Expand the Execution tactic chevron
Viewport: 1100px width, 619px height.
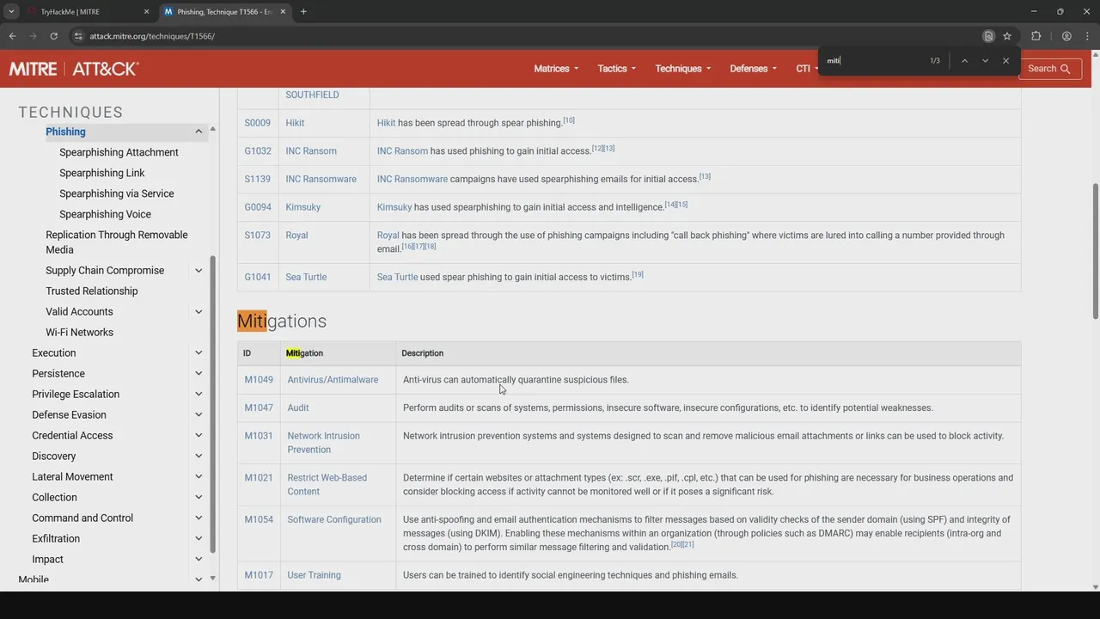(x=199, y=352)
